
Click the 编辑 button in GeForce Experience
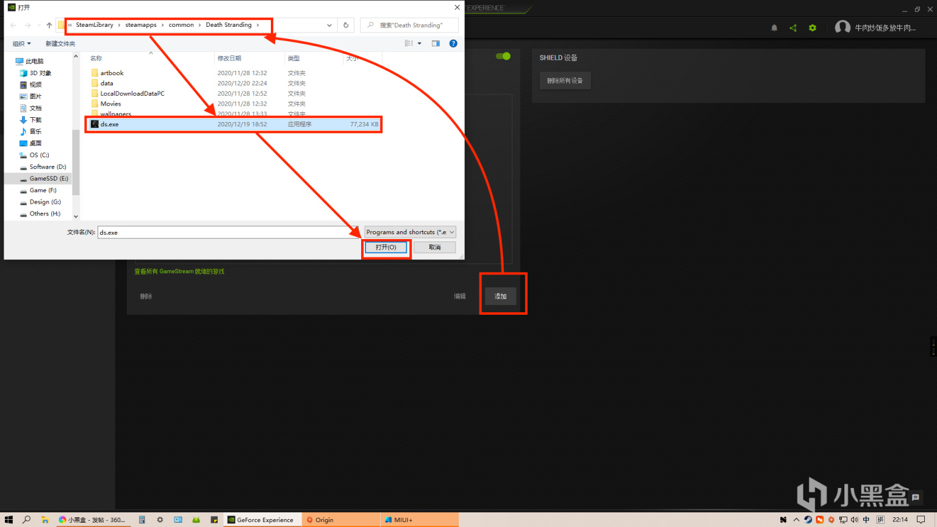(x=460, y=296)
